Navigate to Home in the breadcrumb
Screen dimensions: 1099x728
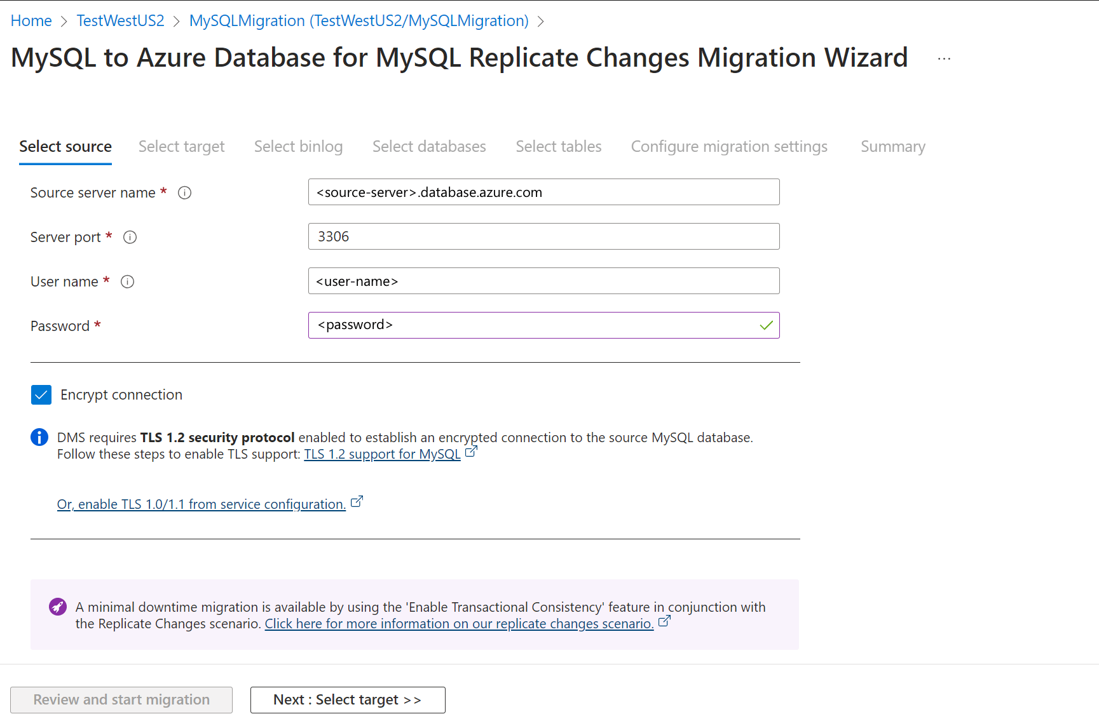[x=31, y=21]
